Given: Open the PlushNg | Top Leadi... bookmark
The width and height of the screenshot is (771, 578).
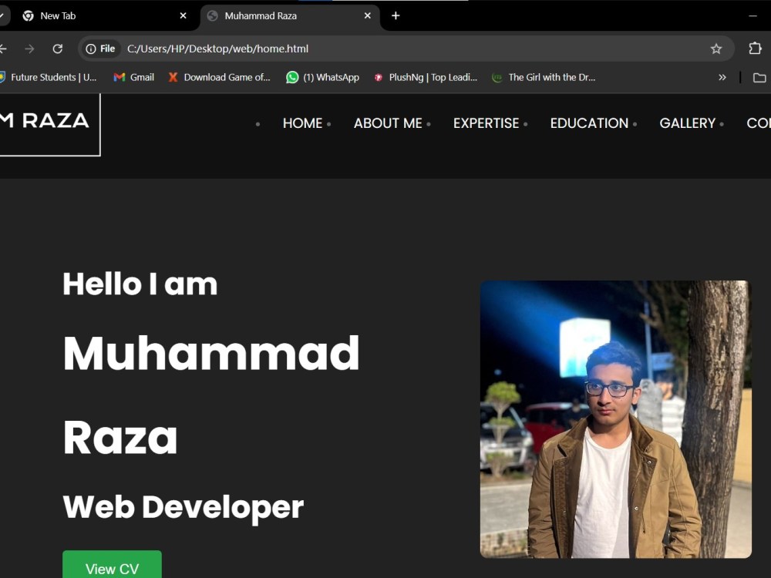Looking at the screenshot, I should pyautogui.click(x=426, y=77).
